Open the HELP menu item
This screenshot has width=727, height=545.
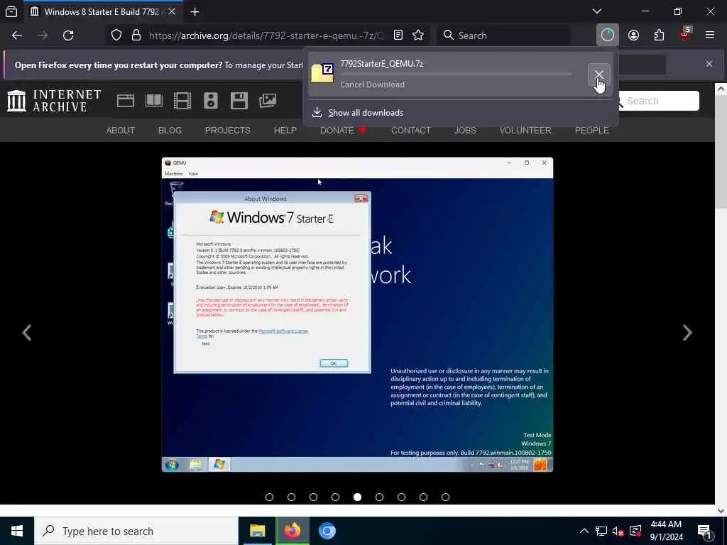285,131
